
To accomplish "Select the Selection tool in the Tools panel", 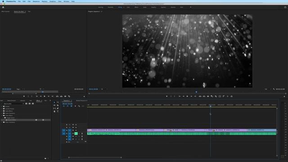I will (54, 102).
